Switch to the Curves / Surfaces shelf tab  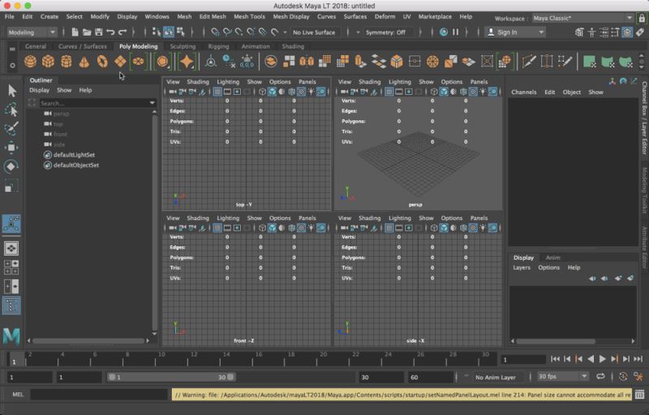click(83, 46)
